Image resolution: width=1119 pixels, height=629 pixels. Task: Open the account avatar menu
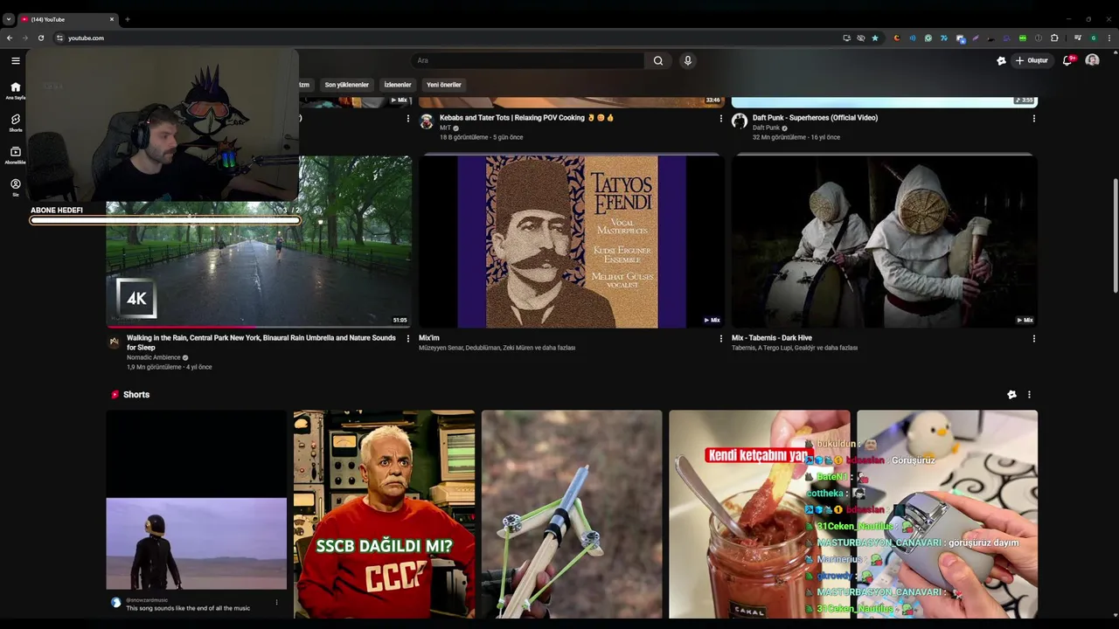coord(1092,60)
